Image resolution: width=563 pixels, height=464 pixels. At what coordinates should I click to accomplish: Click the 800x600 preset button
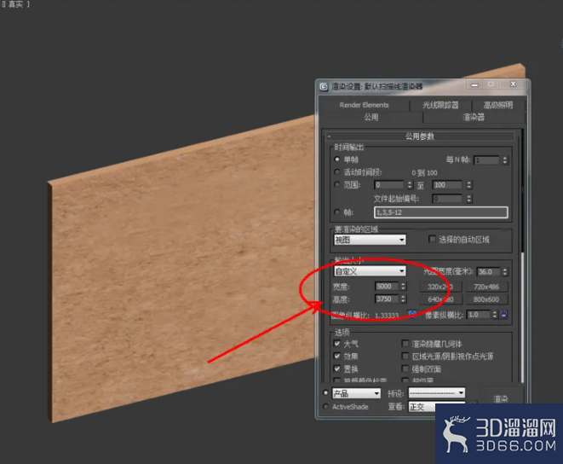[x=486, y=299]
